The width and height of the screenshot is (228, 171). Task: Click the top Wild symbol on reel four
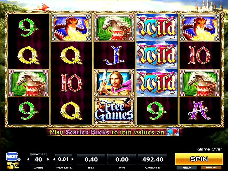tap(157, 28)
